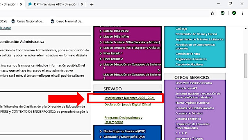Open Seguimiento de Trámites Jubilatorios
This screenshot has width=250, height=140.
pos(200,39)
